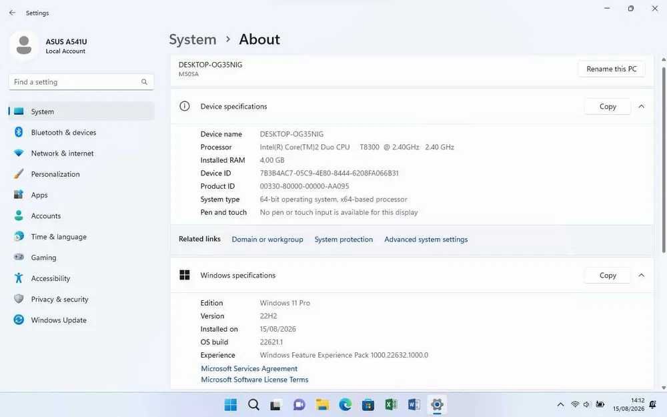Open taskbar Search magnifier
This screenshot has height=417, width=667.
tap(253, 405)
